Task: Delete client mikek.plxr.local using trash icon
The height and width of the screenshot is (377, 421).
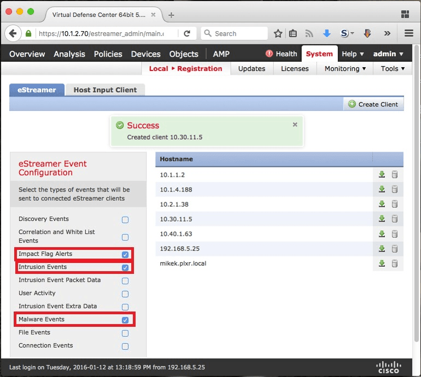Action: coord(394,264)
